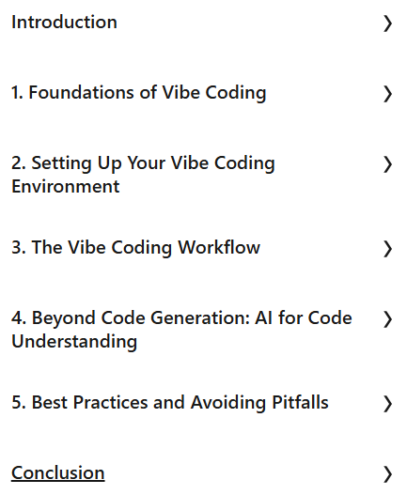This screenshot has width=407, height=495.
Task: Go to 3. The Vibe Coding Workflow
Action: click(x=136, y=247)
